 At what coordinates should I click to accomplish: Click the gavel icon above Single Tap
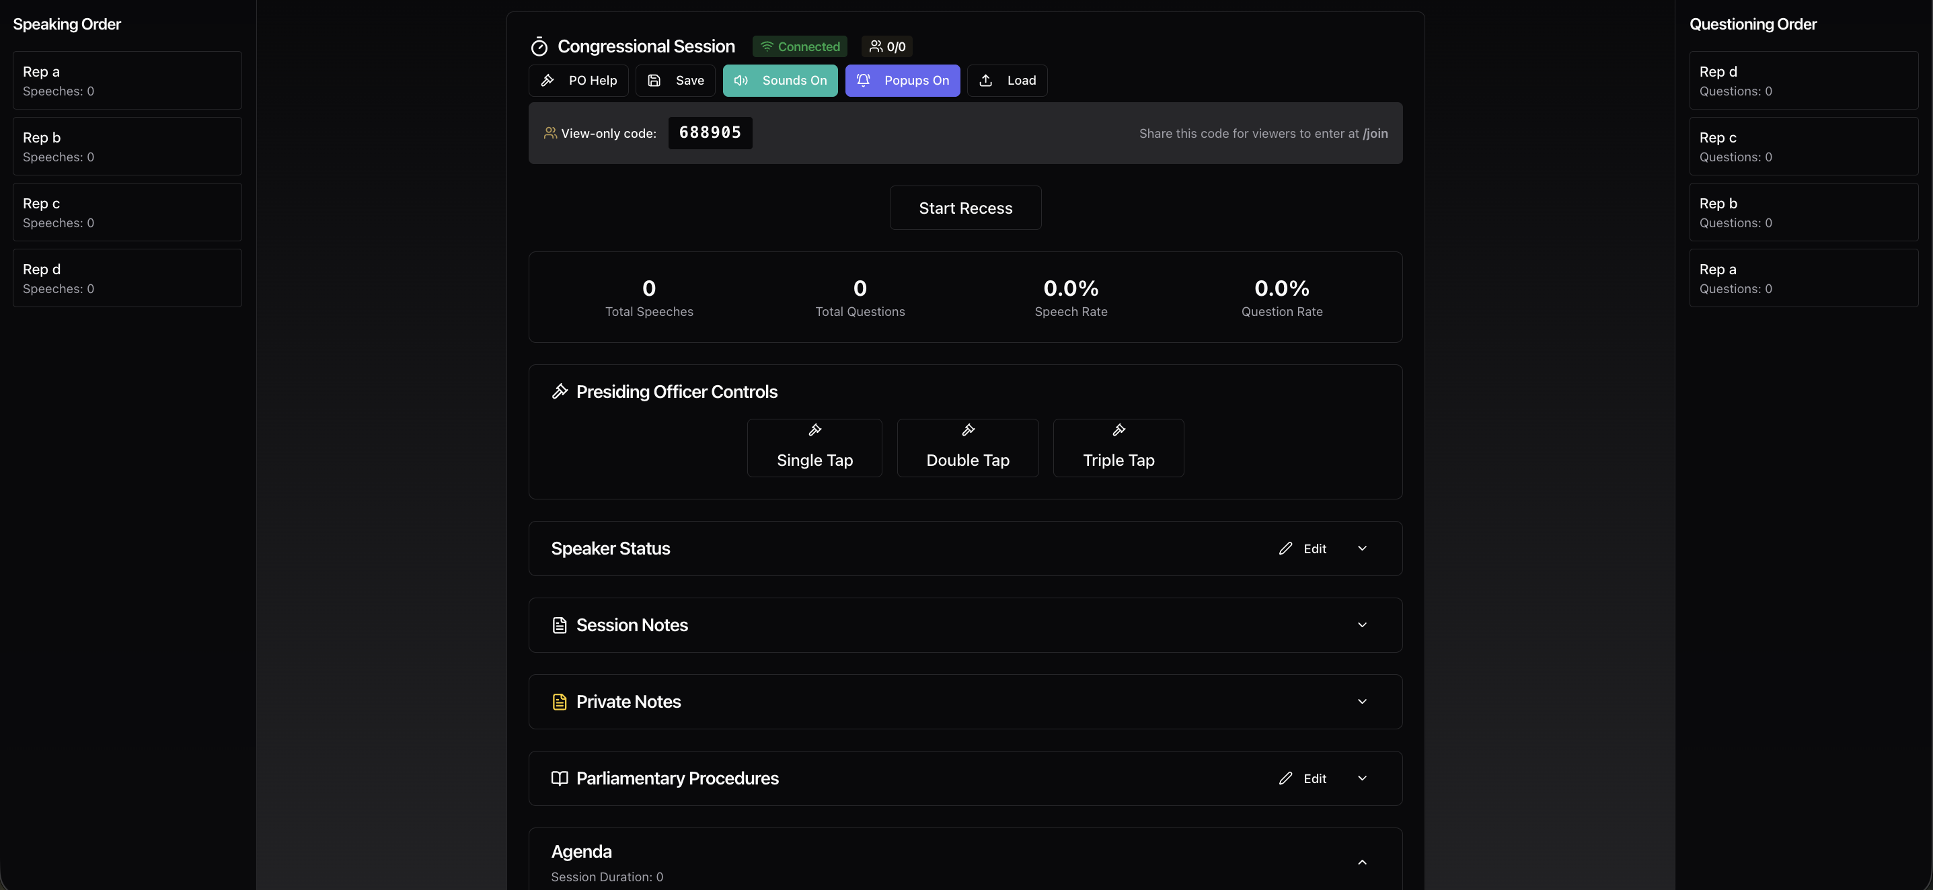tap(814, 430)
